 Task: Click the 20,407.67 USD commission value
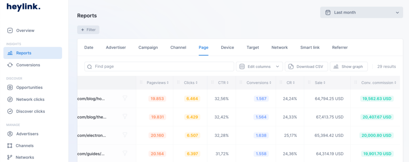click(377, 117)
